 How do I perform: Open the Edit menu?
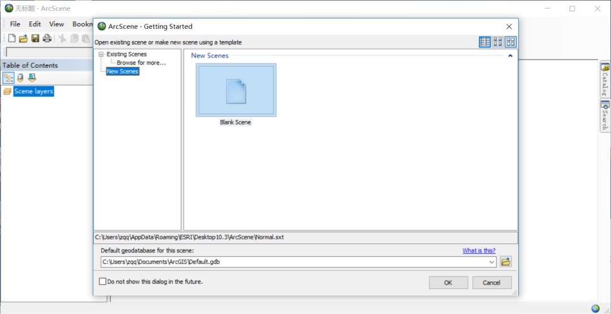[x=35, y=24]
